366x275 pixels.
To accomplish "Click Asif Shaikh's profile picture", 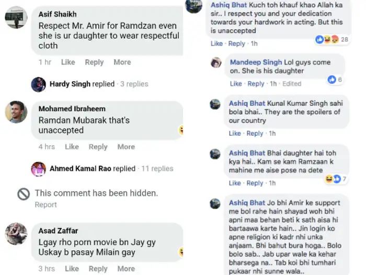I will click(16, 17).
